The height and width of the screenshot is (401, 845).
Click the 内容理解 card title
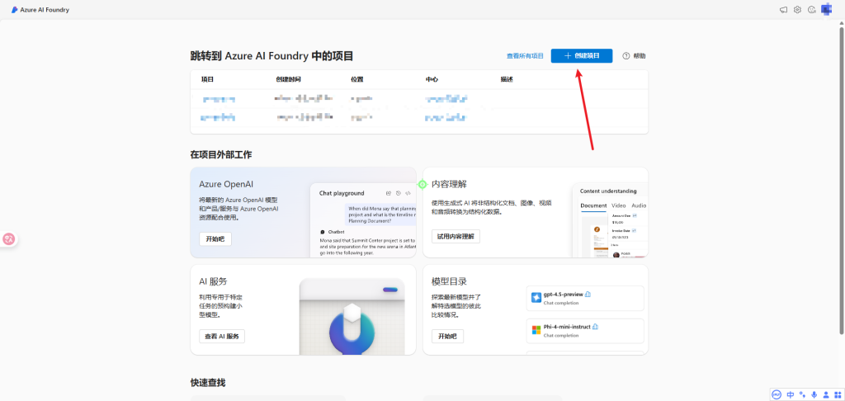point(449,184)
